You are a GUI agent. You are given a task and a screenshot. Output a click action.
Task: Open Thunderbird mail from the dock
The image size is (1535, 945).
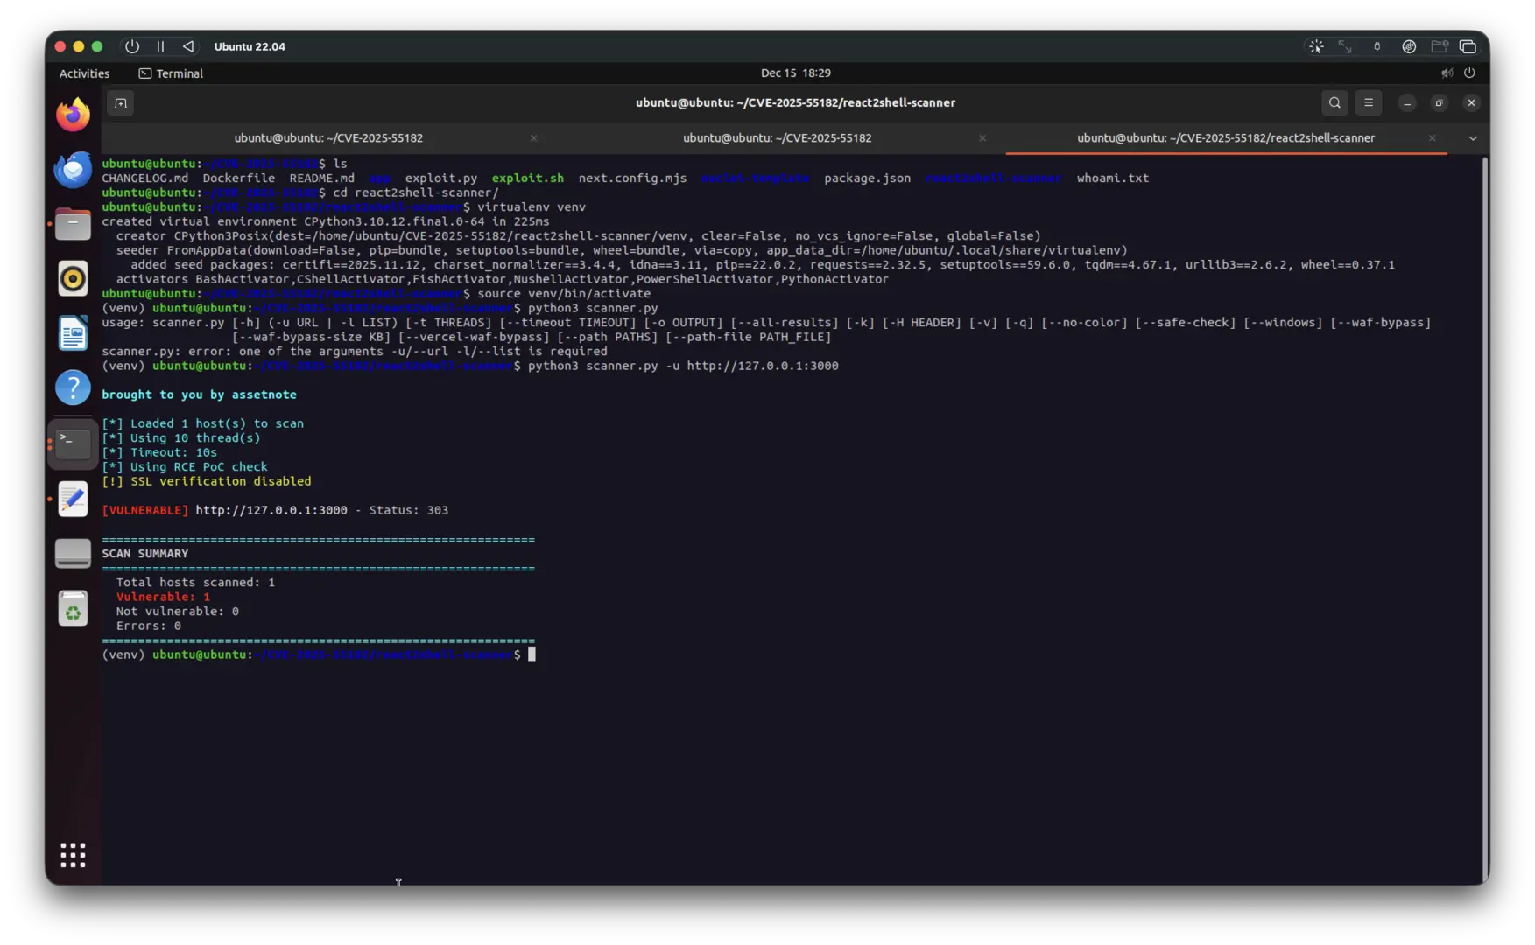(73, 169)
